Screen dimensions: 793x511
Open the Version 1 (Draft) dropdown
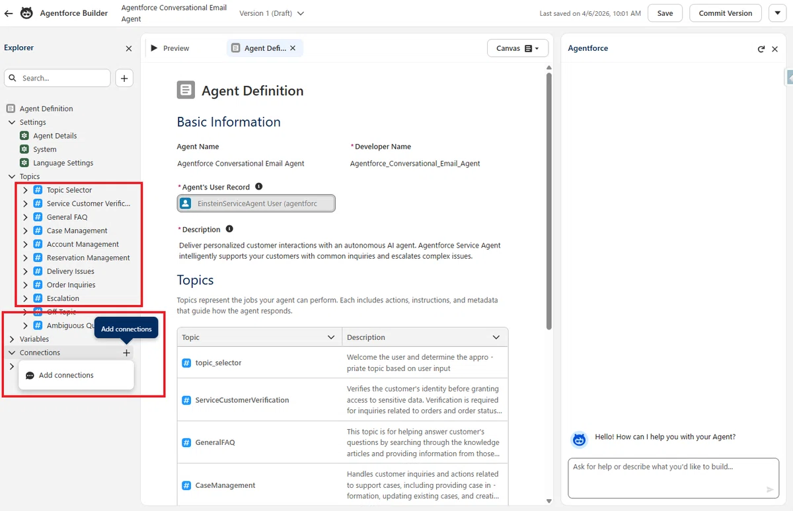(272, 13)
